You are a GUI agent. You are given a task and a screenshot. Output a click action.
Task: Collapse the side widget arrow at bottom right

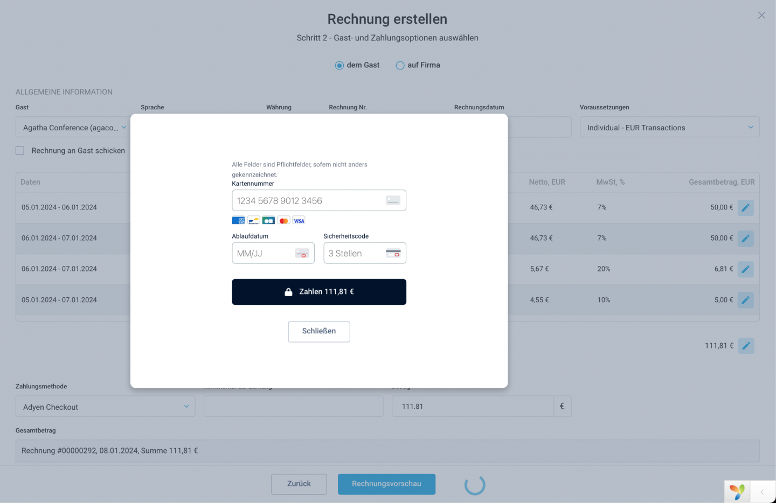coord(762,492)
